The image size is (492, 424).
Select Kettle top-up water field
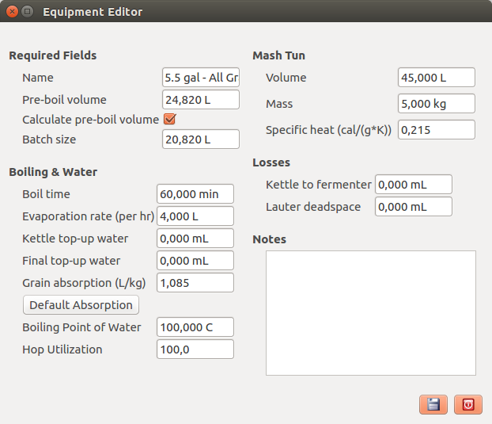pyautogui.click(x=195, y=239)
